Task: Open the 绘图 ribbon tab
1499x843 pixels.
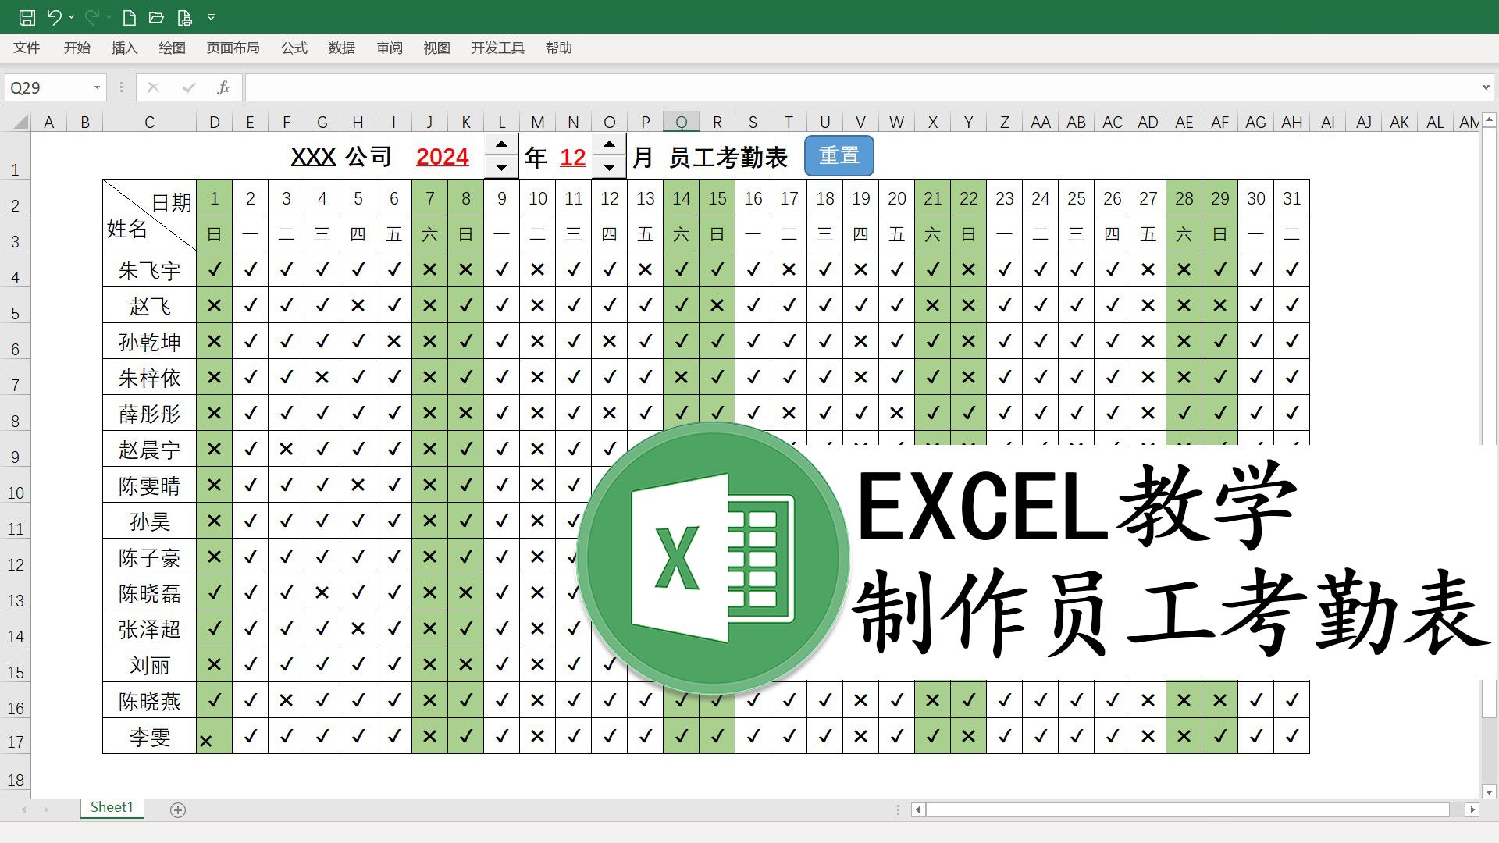Action: (x=172, y=48)
